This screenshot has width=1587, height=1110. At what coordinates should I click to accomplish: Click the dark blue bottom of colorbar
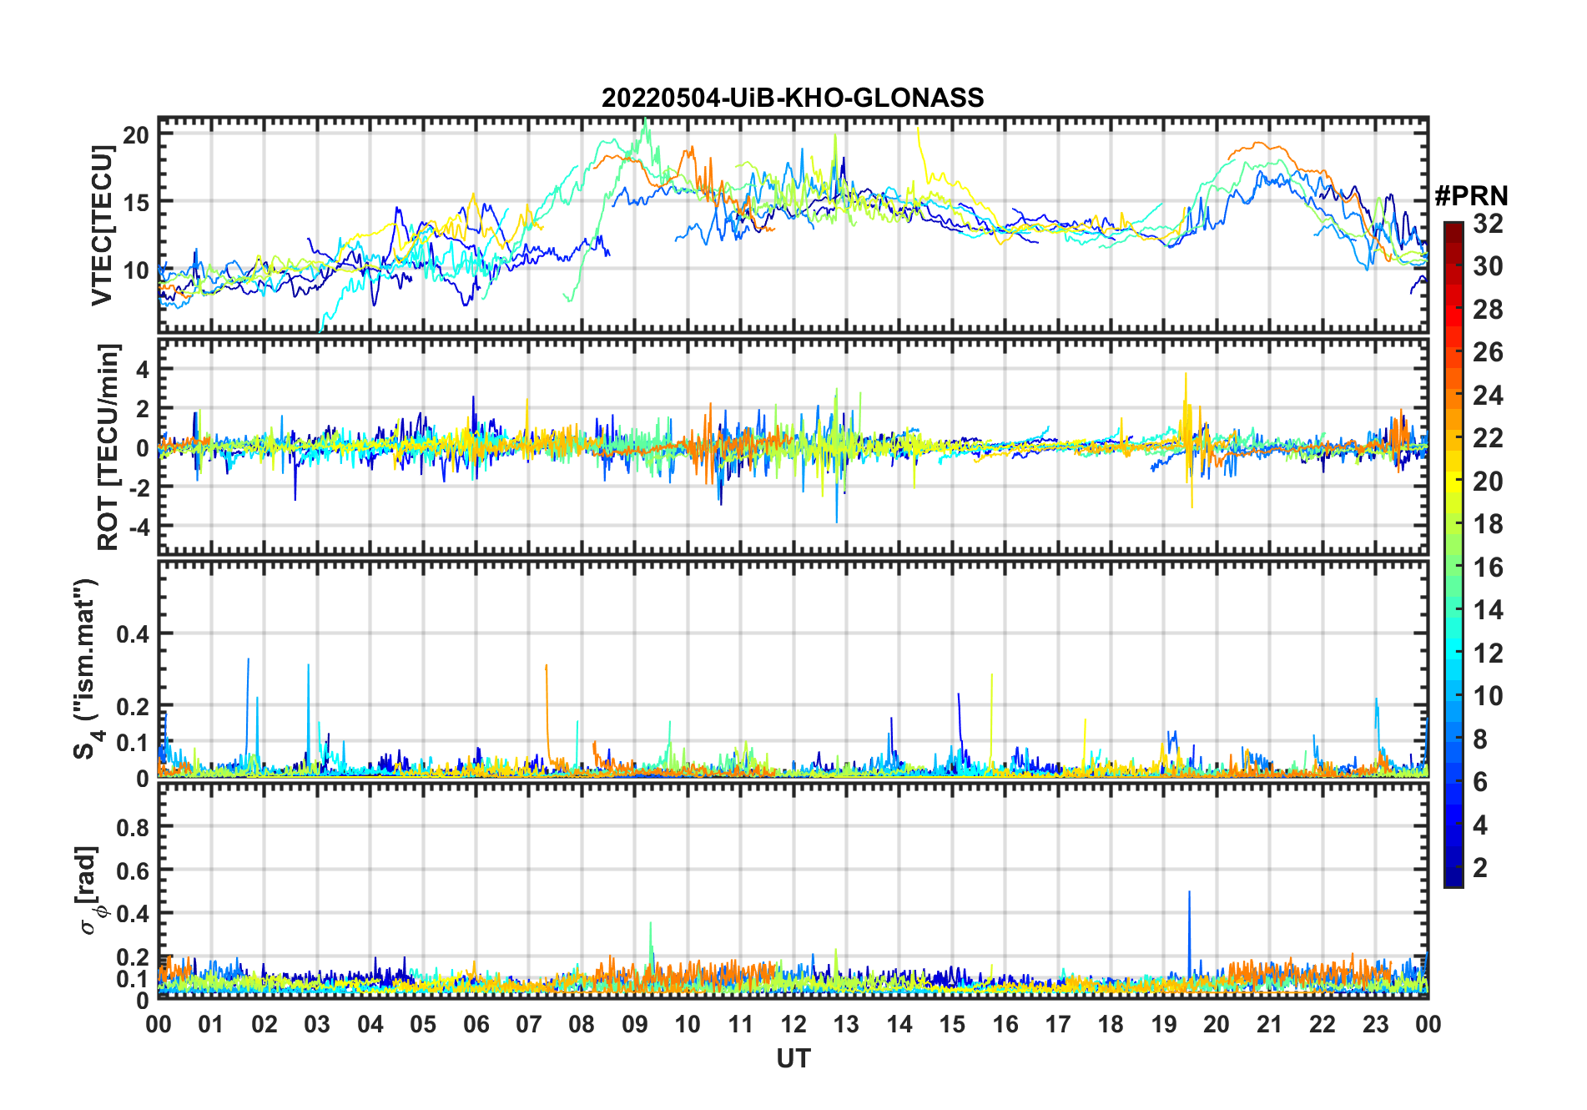tap(1453, 878)
